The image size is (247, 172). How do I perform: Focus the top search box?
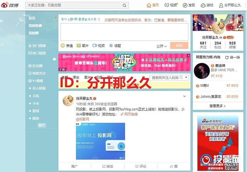click(x=77, y=5)
